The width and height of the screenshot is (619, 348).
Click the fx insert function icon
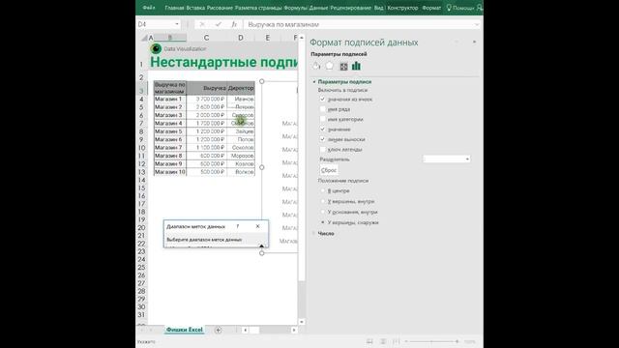point(234,24)
